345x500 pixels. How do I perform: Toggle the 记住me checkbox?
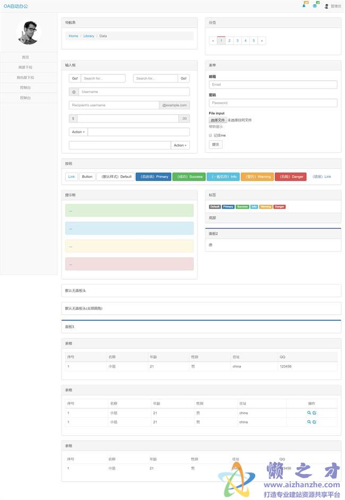(210, 135)
